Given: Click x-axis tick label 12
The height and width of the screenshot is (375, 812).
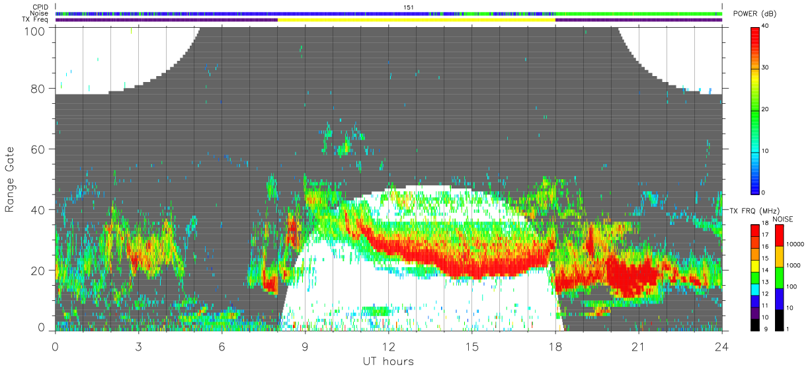Looking at the screenshot, I should point(388,347).
